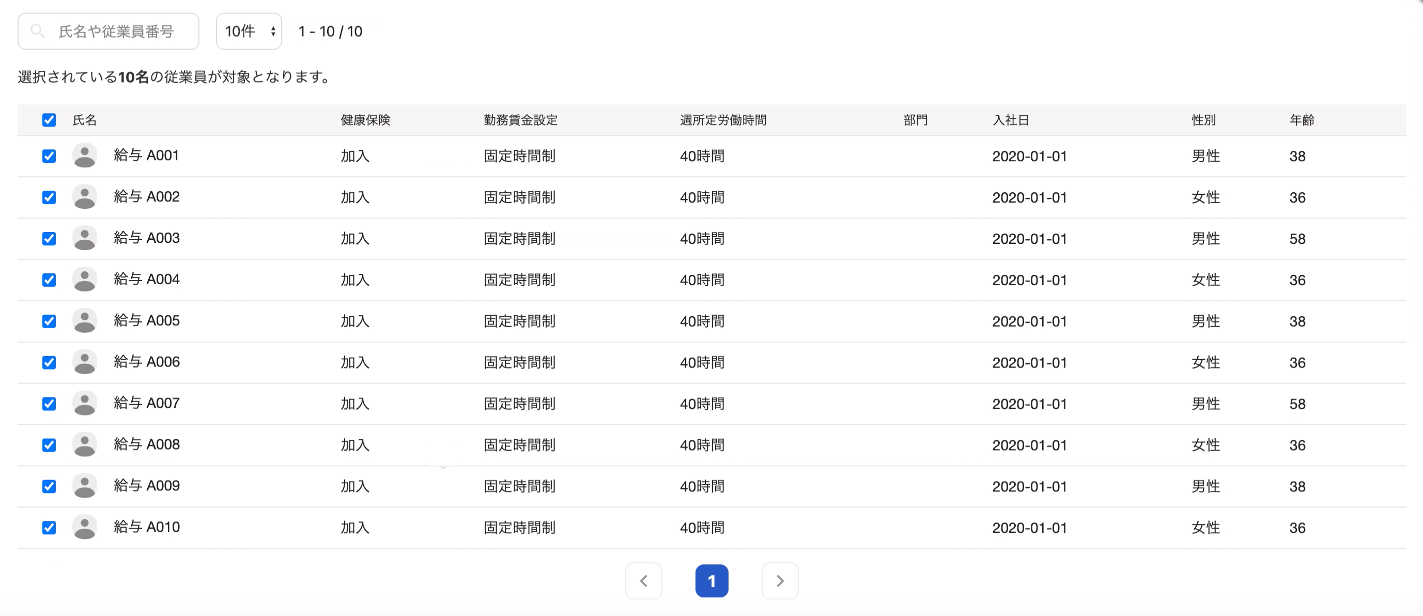The width and height of the screenshot is (1423, 616).
Task: Click avatar icon for 給与 A010
Action: click(x=85, y=527)
